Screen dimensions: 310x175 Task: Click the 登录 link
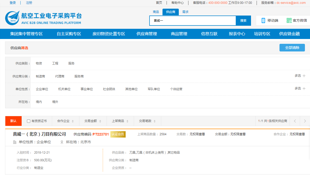coord(13,3)
